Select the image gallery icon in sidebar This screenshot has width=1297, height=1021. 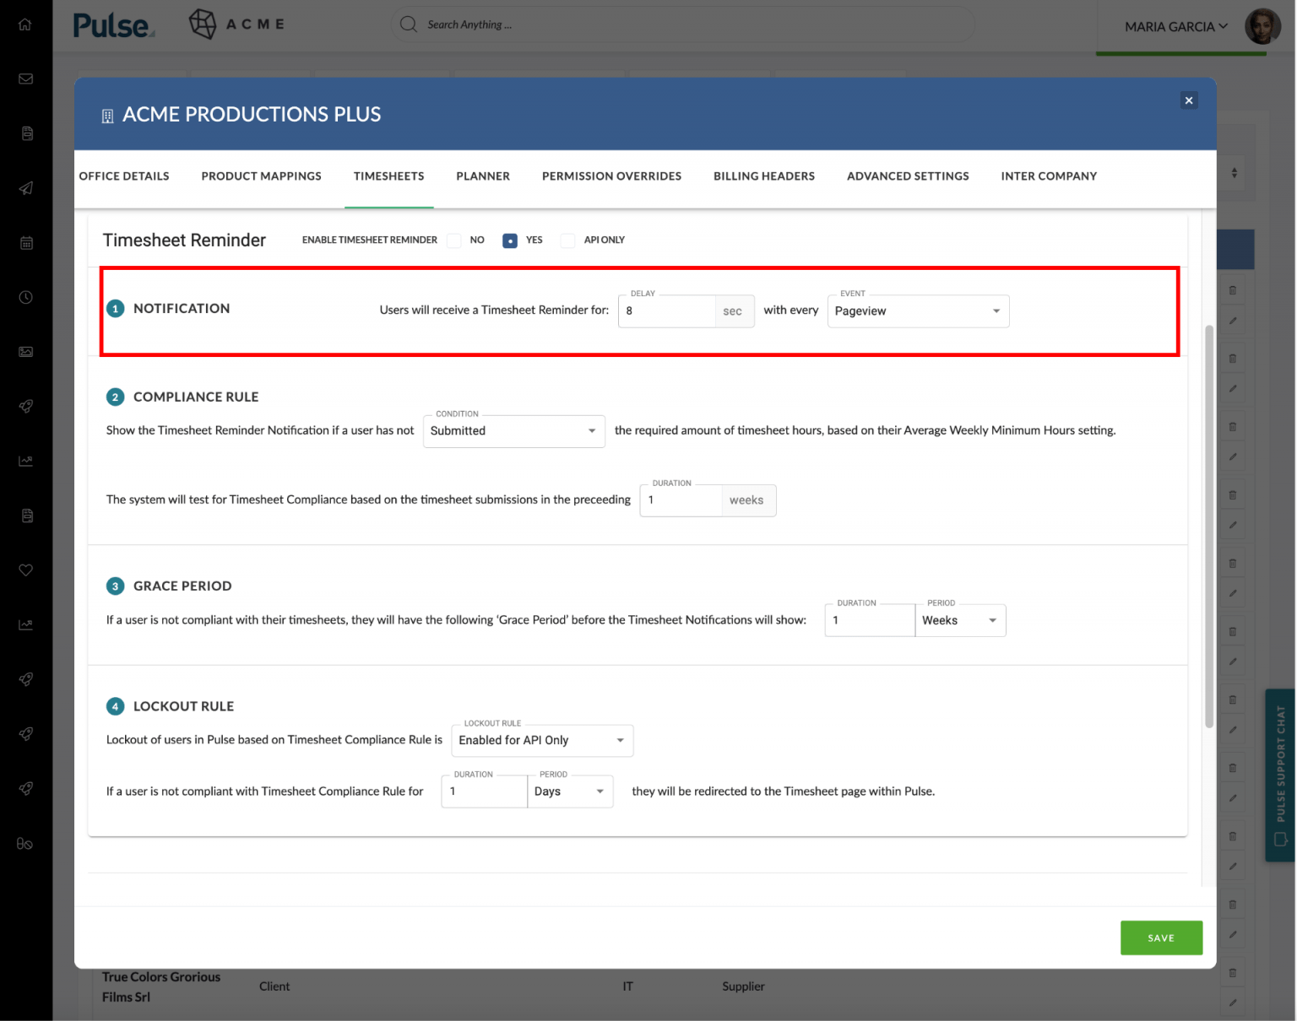click(25, 352)
